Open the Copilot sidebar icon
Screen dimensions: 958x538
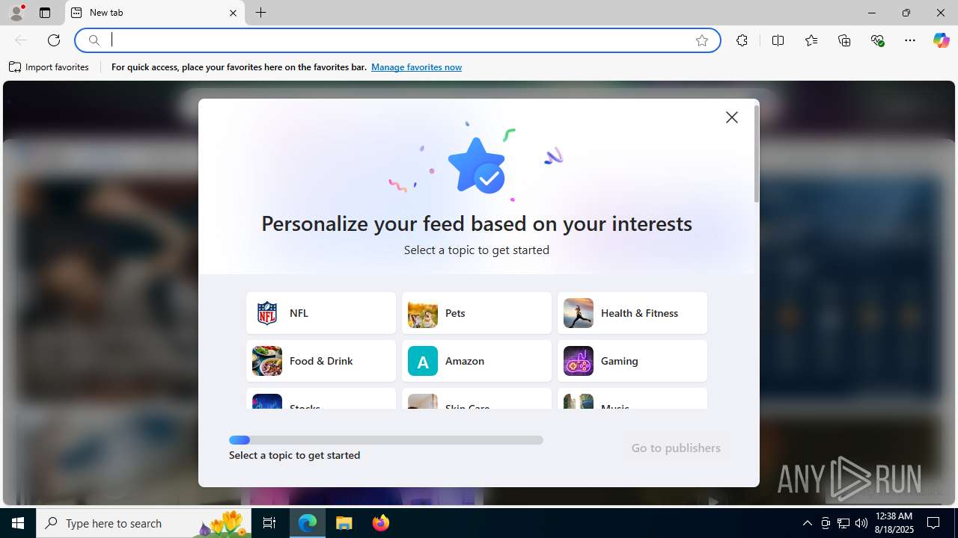(x=941, y=40)
